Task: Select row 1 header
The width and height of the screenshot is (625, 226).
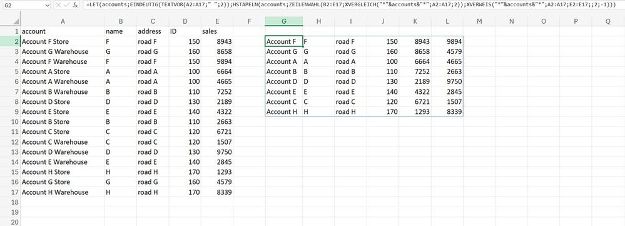Action: (x=10, y=31)
